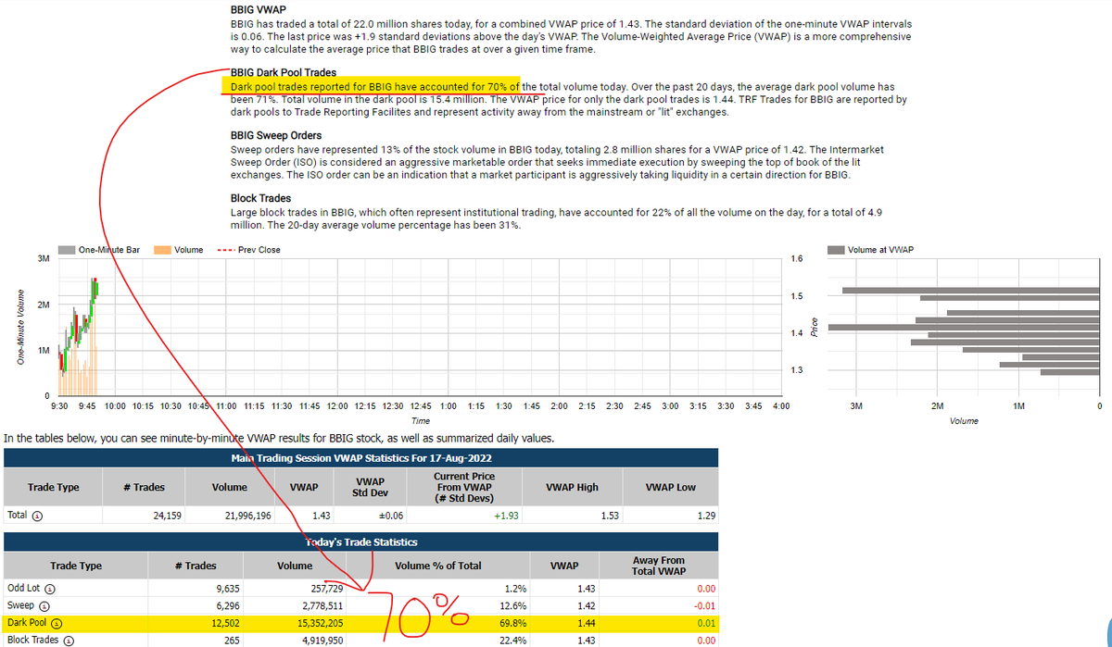Select the Sweep 12.6% value

[514, 606]
